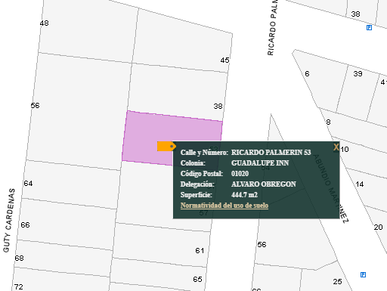This screenshot has height=291, width=387.
Task: Select lot 68 on the left block
Action: tap(19, 258)
